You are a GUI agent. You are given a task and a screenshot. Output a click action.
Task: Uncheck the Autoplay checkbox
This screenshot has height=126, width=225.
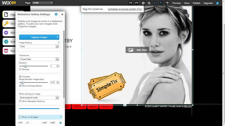(20, 76)
